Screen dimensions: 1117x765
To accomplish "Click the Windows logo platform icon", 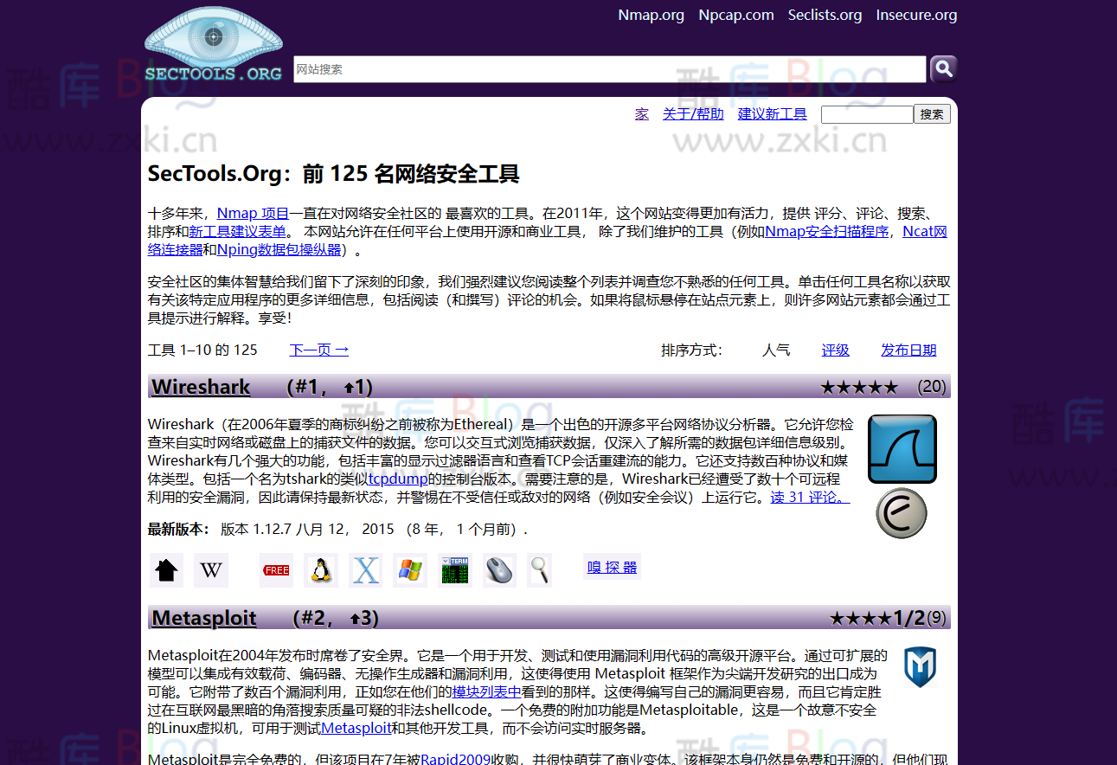I will pyautogui.click(x=409, y=569).
